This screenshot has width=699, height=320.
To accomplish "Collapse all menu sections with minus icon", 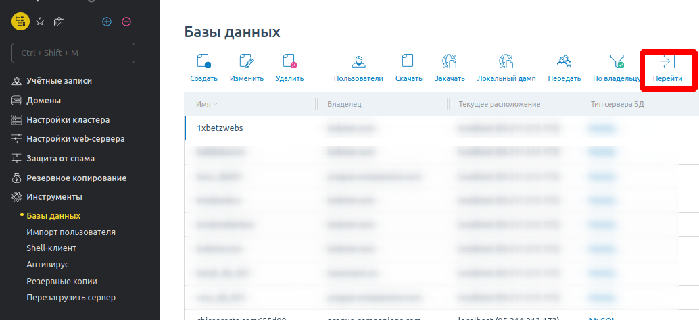I will 126,22.
